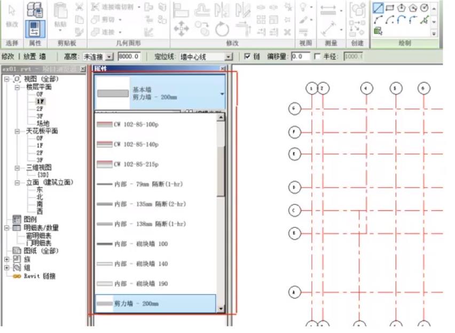
Task: Select the Line draw tool
Action: 378,8
